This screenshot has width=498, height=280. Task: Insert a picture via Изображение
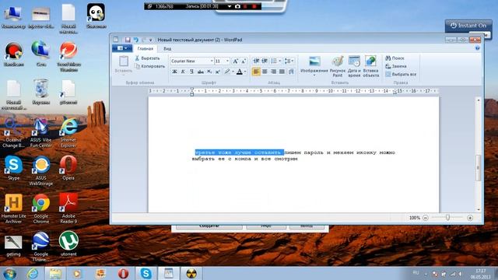(314, 64)
